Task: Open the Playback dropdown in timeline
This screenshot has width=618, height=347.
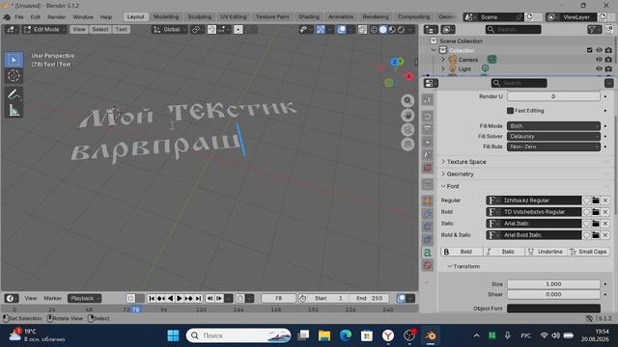Action: coord(84,299)
